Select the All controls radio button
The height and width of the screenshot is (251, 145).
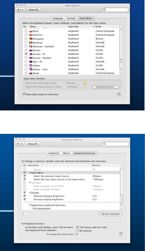(x=77, y=231)
